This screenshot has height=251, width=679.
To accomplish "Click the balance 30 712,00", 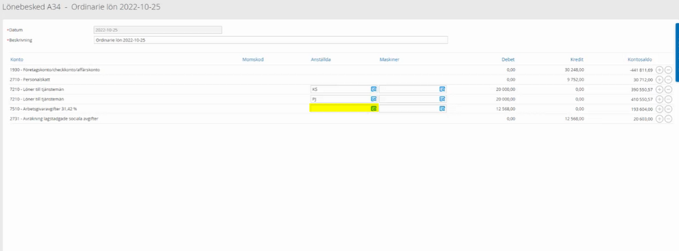I will tap(643, 80).
